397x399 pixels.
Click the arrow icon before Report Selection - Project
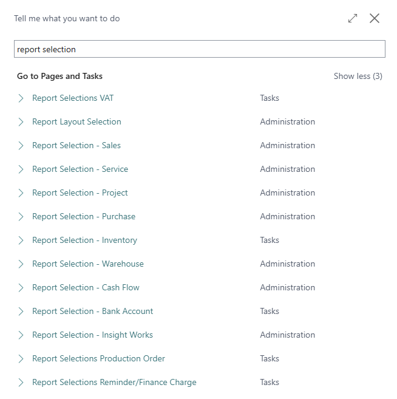(x=21, y=193)
